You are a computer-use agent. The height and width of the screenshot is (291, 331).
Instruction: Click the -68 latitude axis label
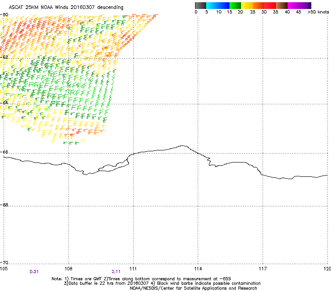(4, 205)
